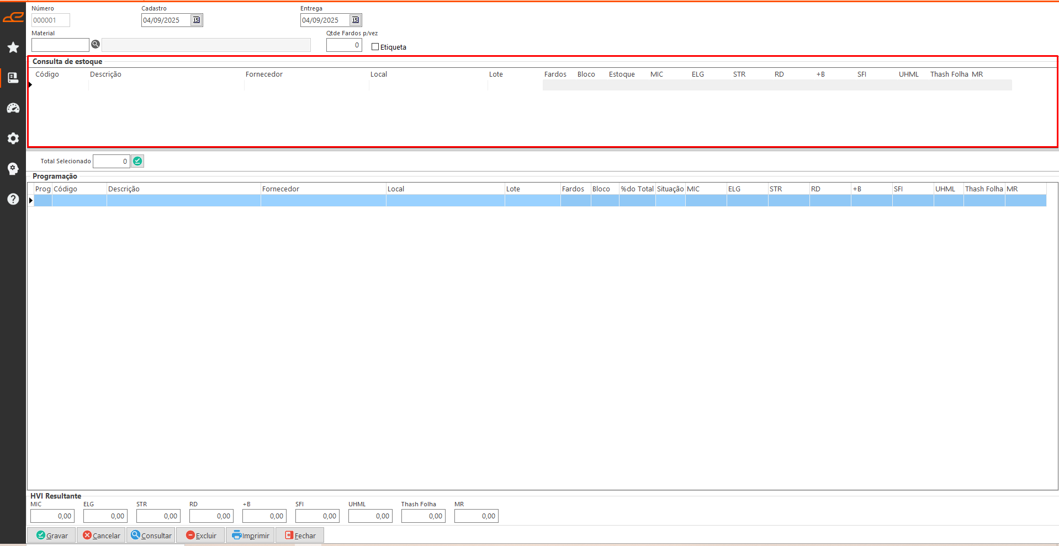This screenshot has width=1059, height=546.
Task: Open the Cadastro date calendar picker
Action: (x=196, y=20)
